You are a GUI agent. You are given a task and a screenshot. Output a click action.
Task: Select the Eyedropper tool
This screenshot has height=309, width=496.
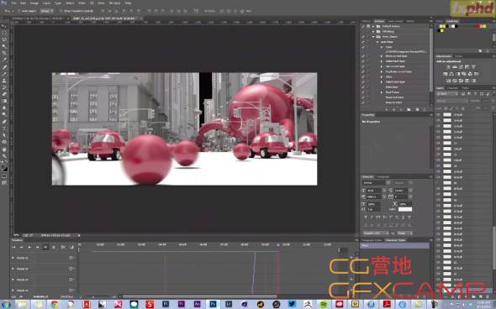point(4,60)
